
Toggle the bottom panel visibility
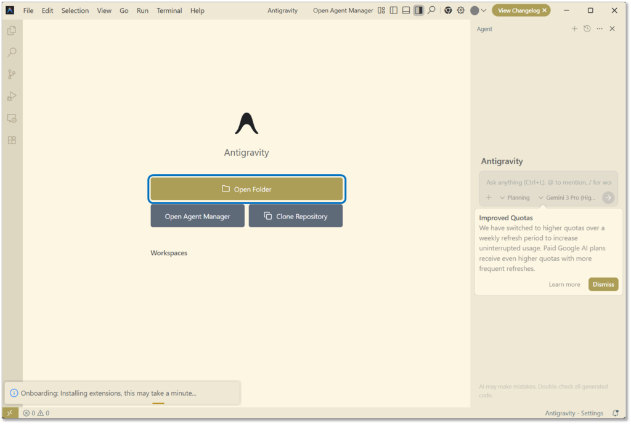(x=406, y=10)
